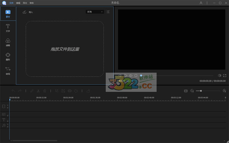This screenshot has height=143, width=229.
Task: Open the 编辑 menu
Action: pos(18,3)
